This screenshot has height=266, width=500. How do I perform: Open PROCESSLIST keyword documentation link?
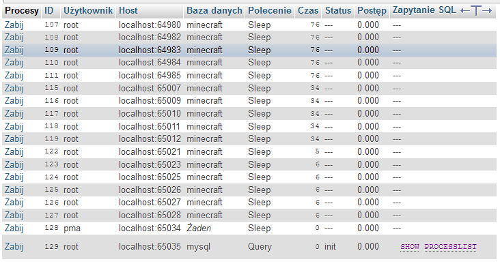pyautogui.click(x=451, y=247)
